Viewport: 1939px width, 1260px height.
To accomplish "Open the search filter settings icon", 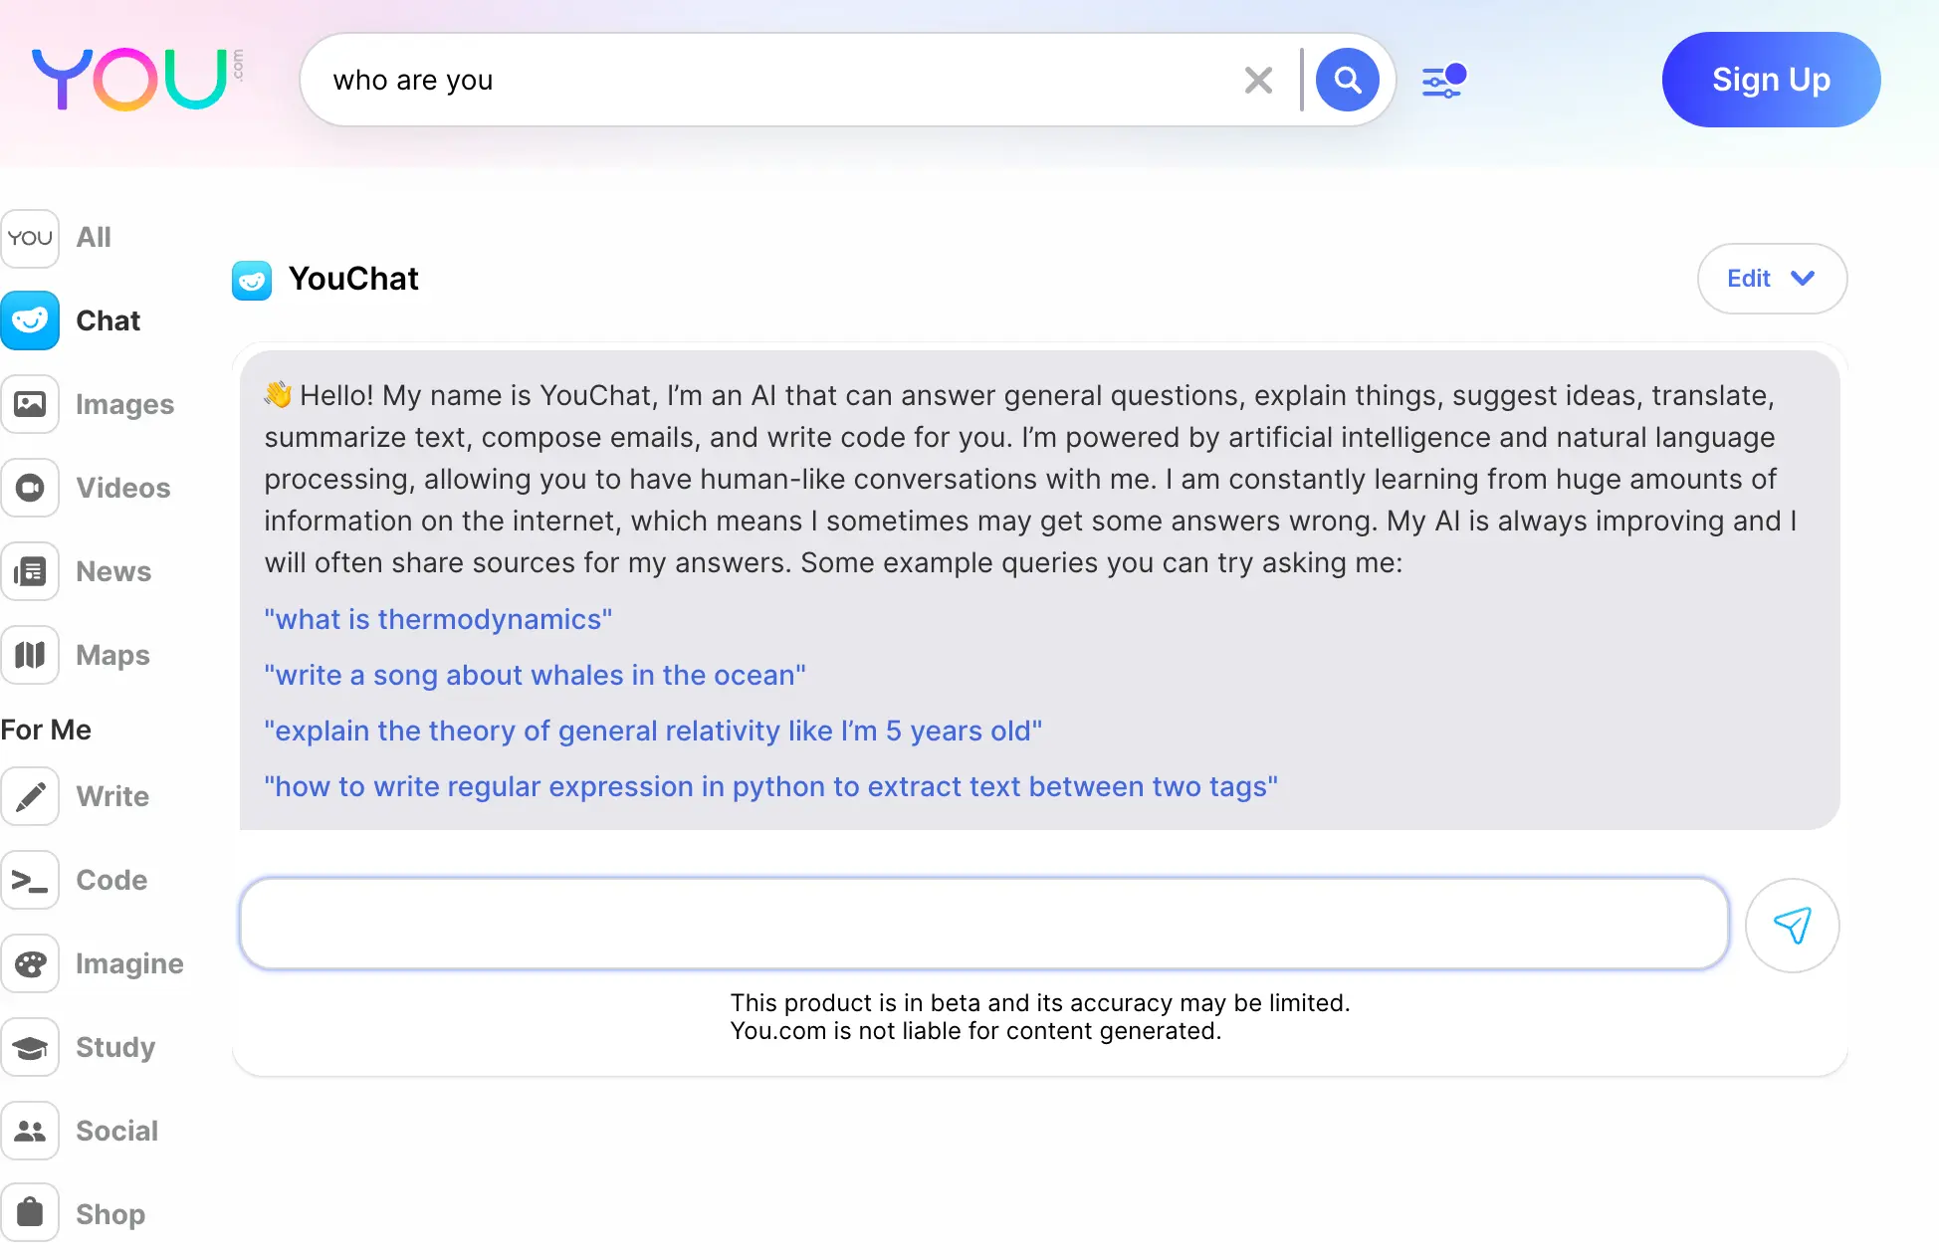I will click(x=1443, y=80).
